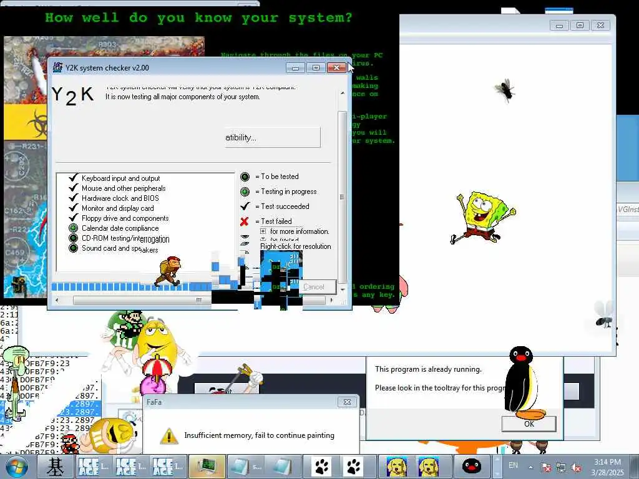Click the blue Y2K testing progress bar
The image size is (639, 479).
coord(130,287)
